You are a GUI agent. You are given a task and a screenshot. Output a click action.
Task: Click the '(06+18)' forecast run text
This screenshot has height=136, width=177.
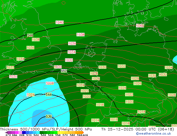click(166, 129)
